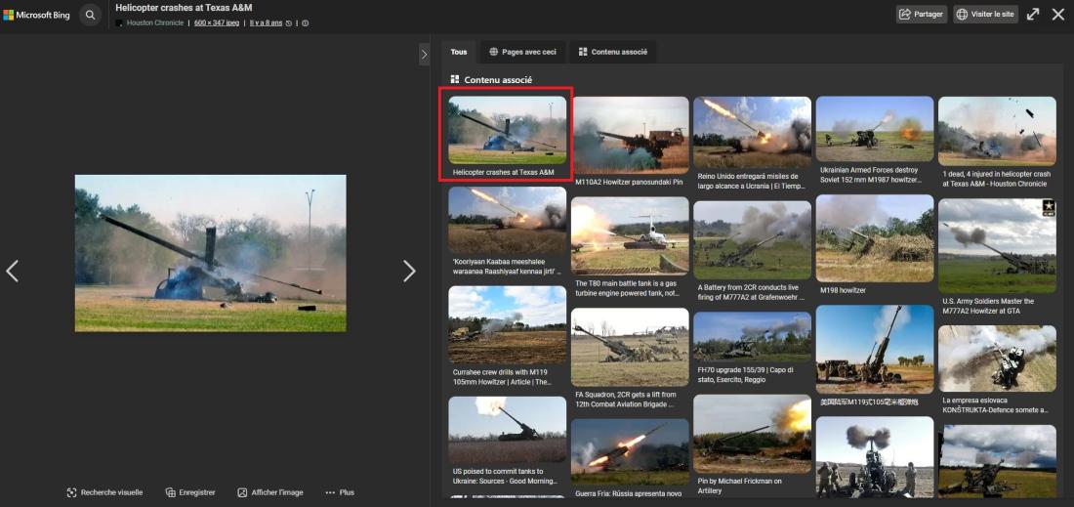The height and width of the screenshot is (507, 1074).
Task: Click the Recherche visuelle scan icon
Action: (x=71, y=492)
